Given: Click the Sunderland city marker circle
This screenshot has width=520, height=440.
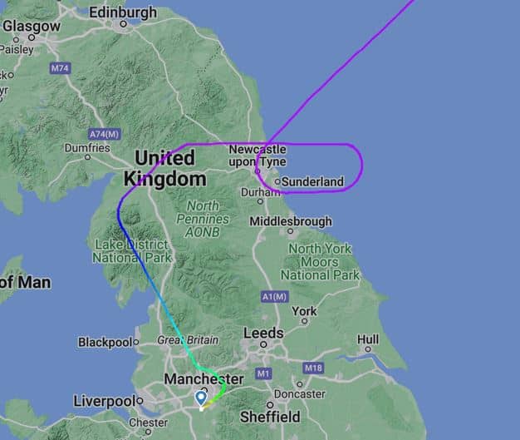Looking at the screenshot, I should 277,181.
